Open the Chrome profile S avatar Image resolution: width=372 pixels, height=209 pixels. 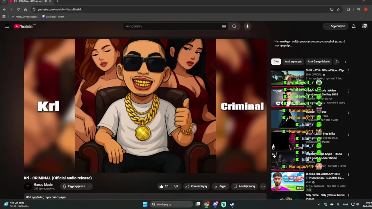pyautogui.click(x=366, y=9)
